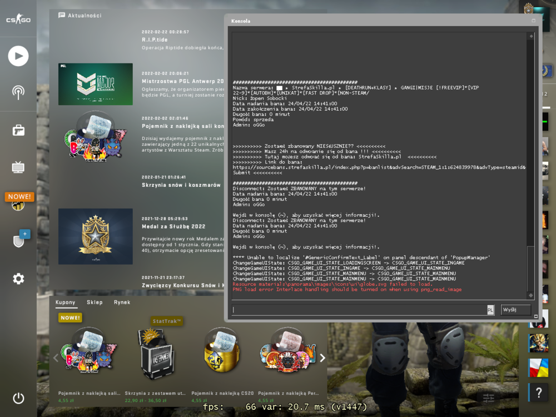Show next store items with right arrow
556x417 pixels.
pyautogui.click(x=322, y=358)
